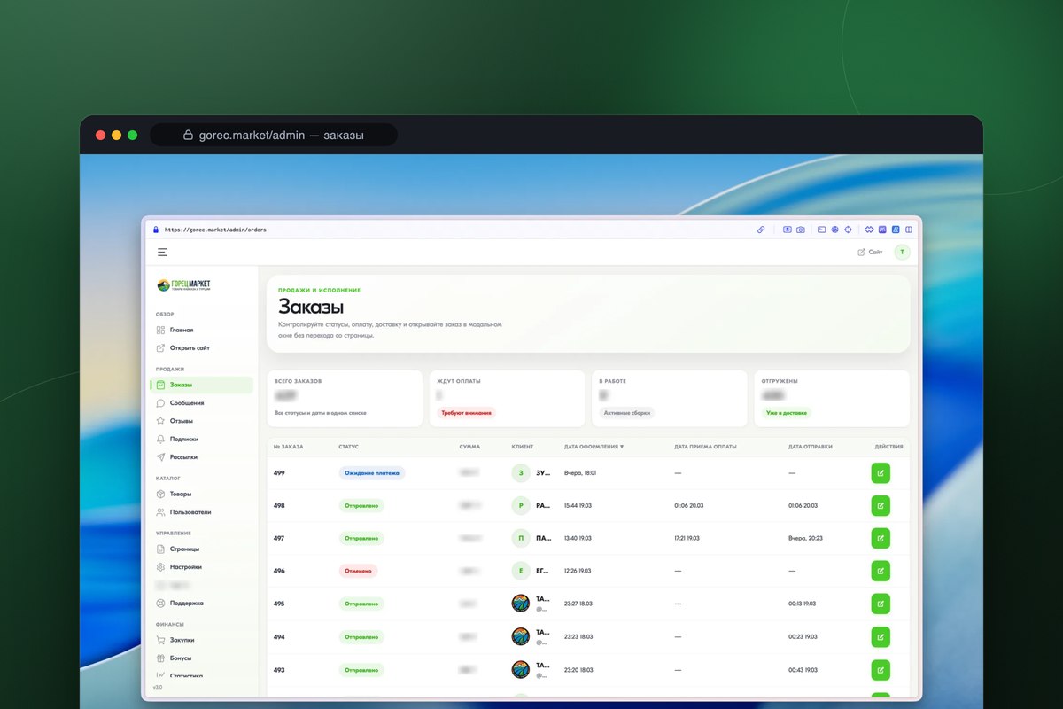Screen dimensions: 1063x709
Task: Click client photo avatar on order 495
Action: [x=521, y=604]
